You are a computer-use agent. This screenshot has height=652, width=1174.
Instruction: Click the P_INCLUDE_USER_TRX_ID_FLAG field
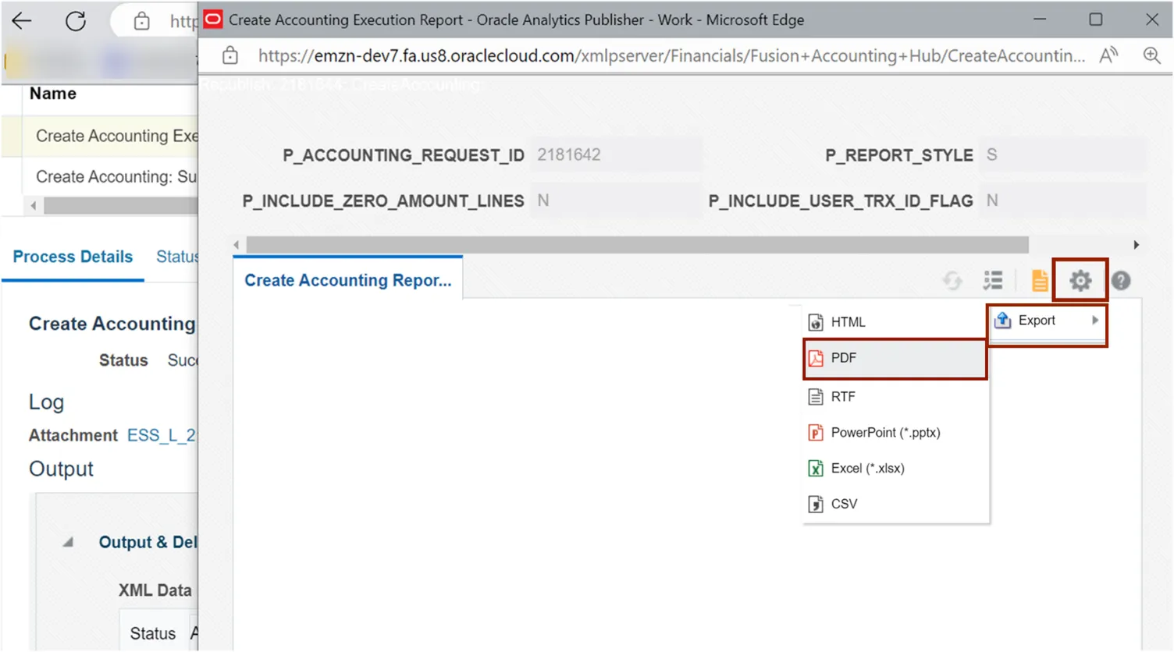tap(1063, 200)
